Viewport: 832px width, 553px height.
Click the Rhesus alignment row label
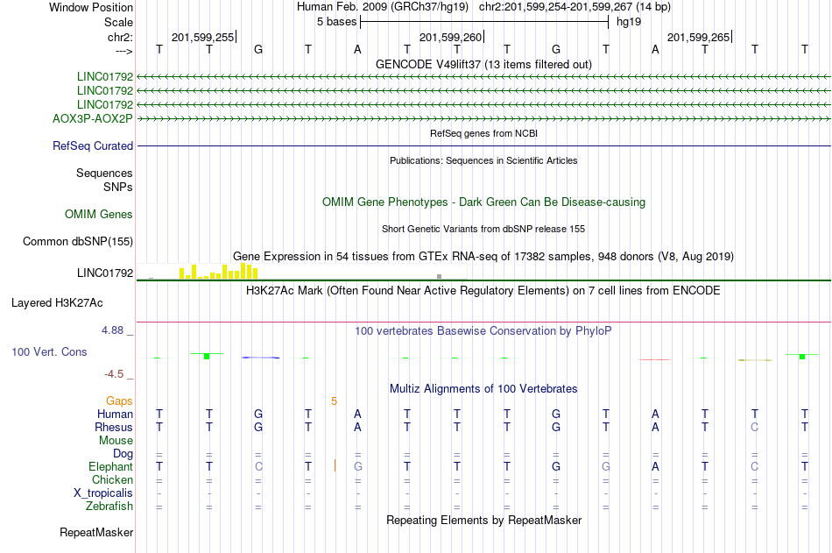tap(114, 427)
